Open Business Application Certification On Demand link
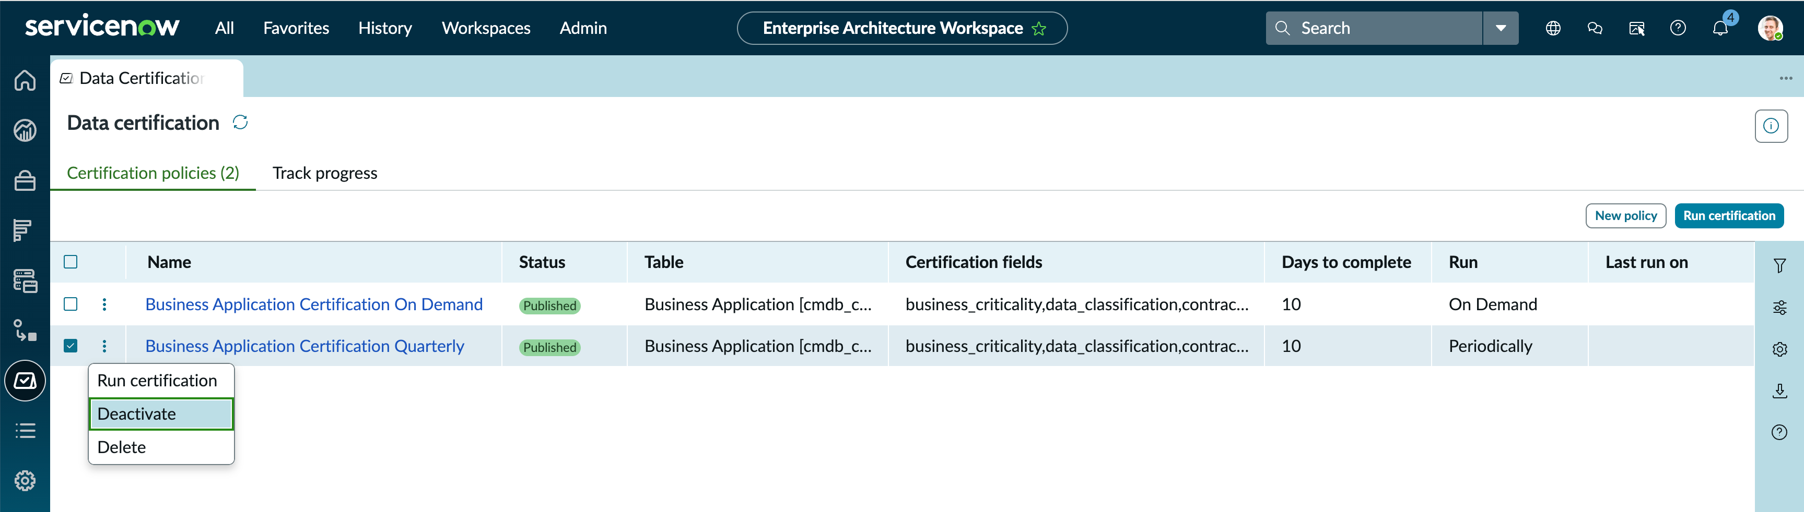The width and height of the screenshot is (1804, 512). click(314, 304)
